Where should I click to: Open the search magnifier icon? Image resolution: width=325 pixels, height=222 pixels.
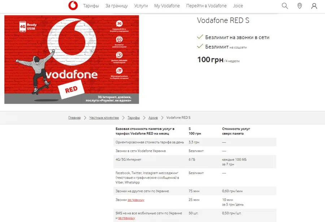[x=285, y=6]
